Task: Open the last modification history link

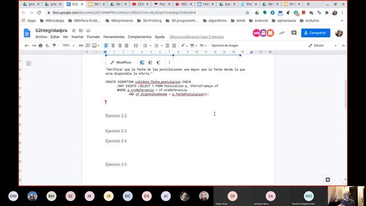Action: [197, 37]
